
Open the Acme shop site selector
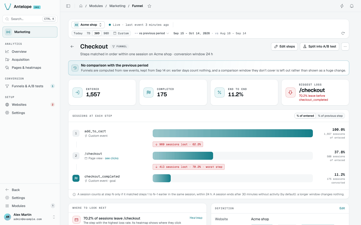pos(88,25)
